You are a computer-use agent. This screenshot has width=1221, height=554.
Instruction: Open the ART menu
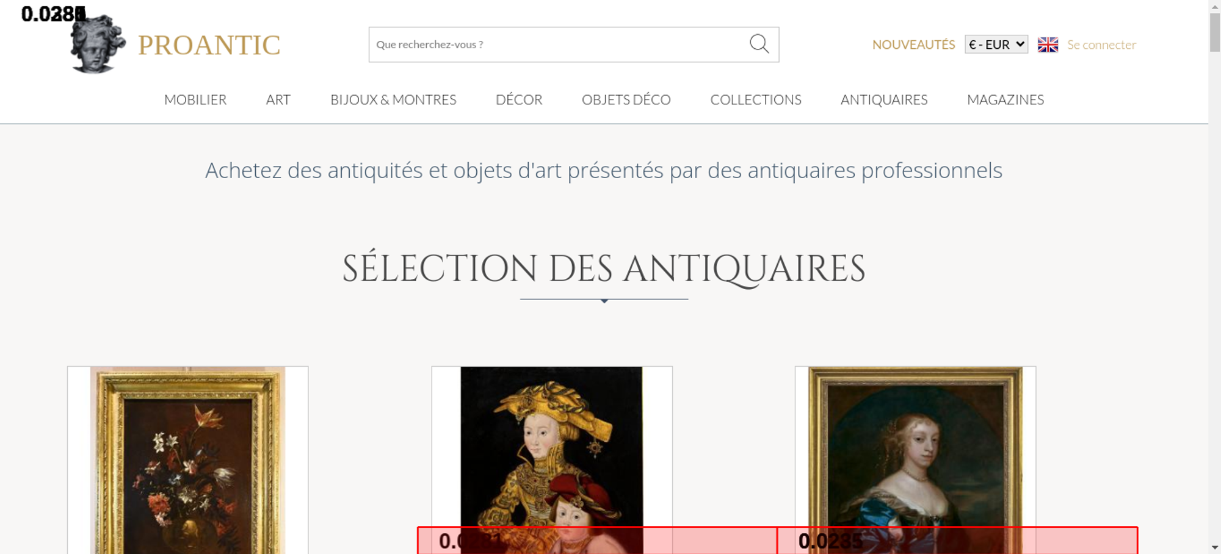pos(278,99)
